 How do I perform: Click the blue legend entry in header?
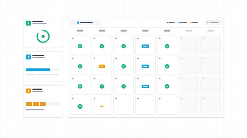183,23
